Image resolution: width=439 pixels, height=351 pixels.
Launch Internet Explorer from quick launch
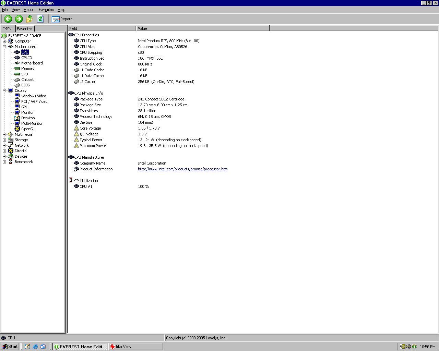[x=35, y=347]
